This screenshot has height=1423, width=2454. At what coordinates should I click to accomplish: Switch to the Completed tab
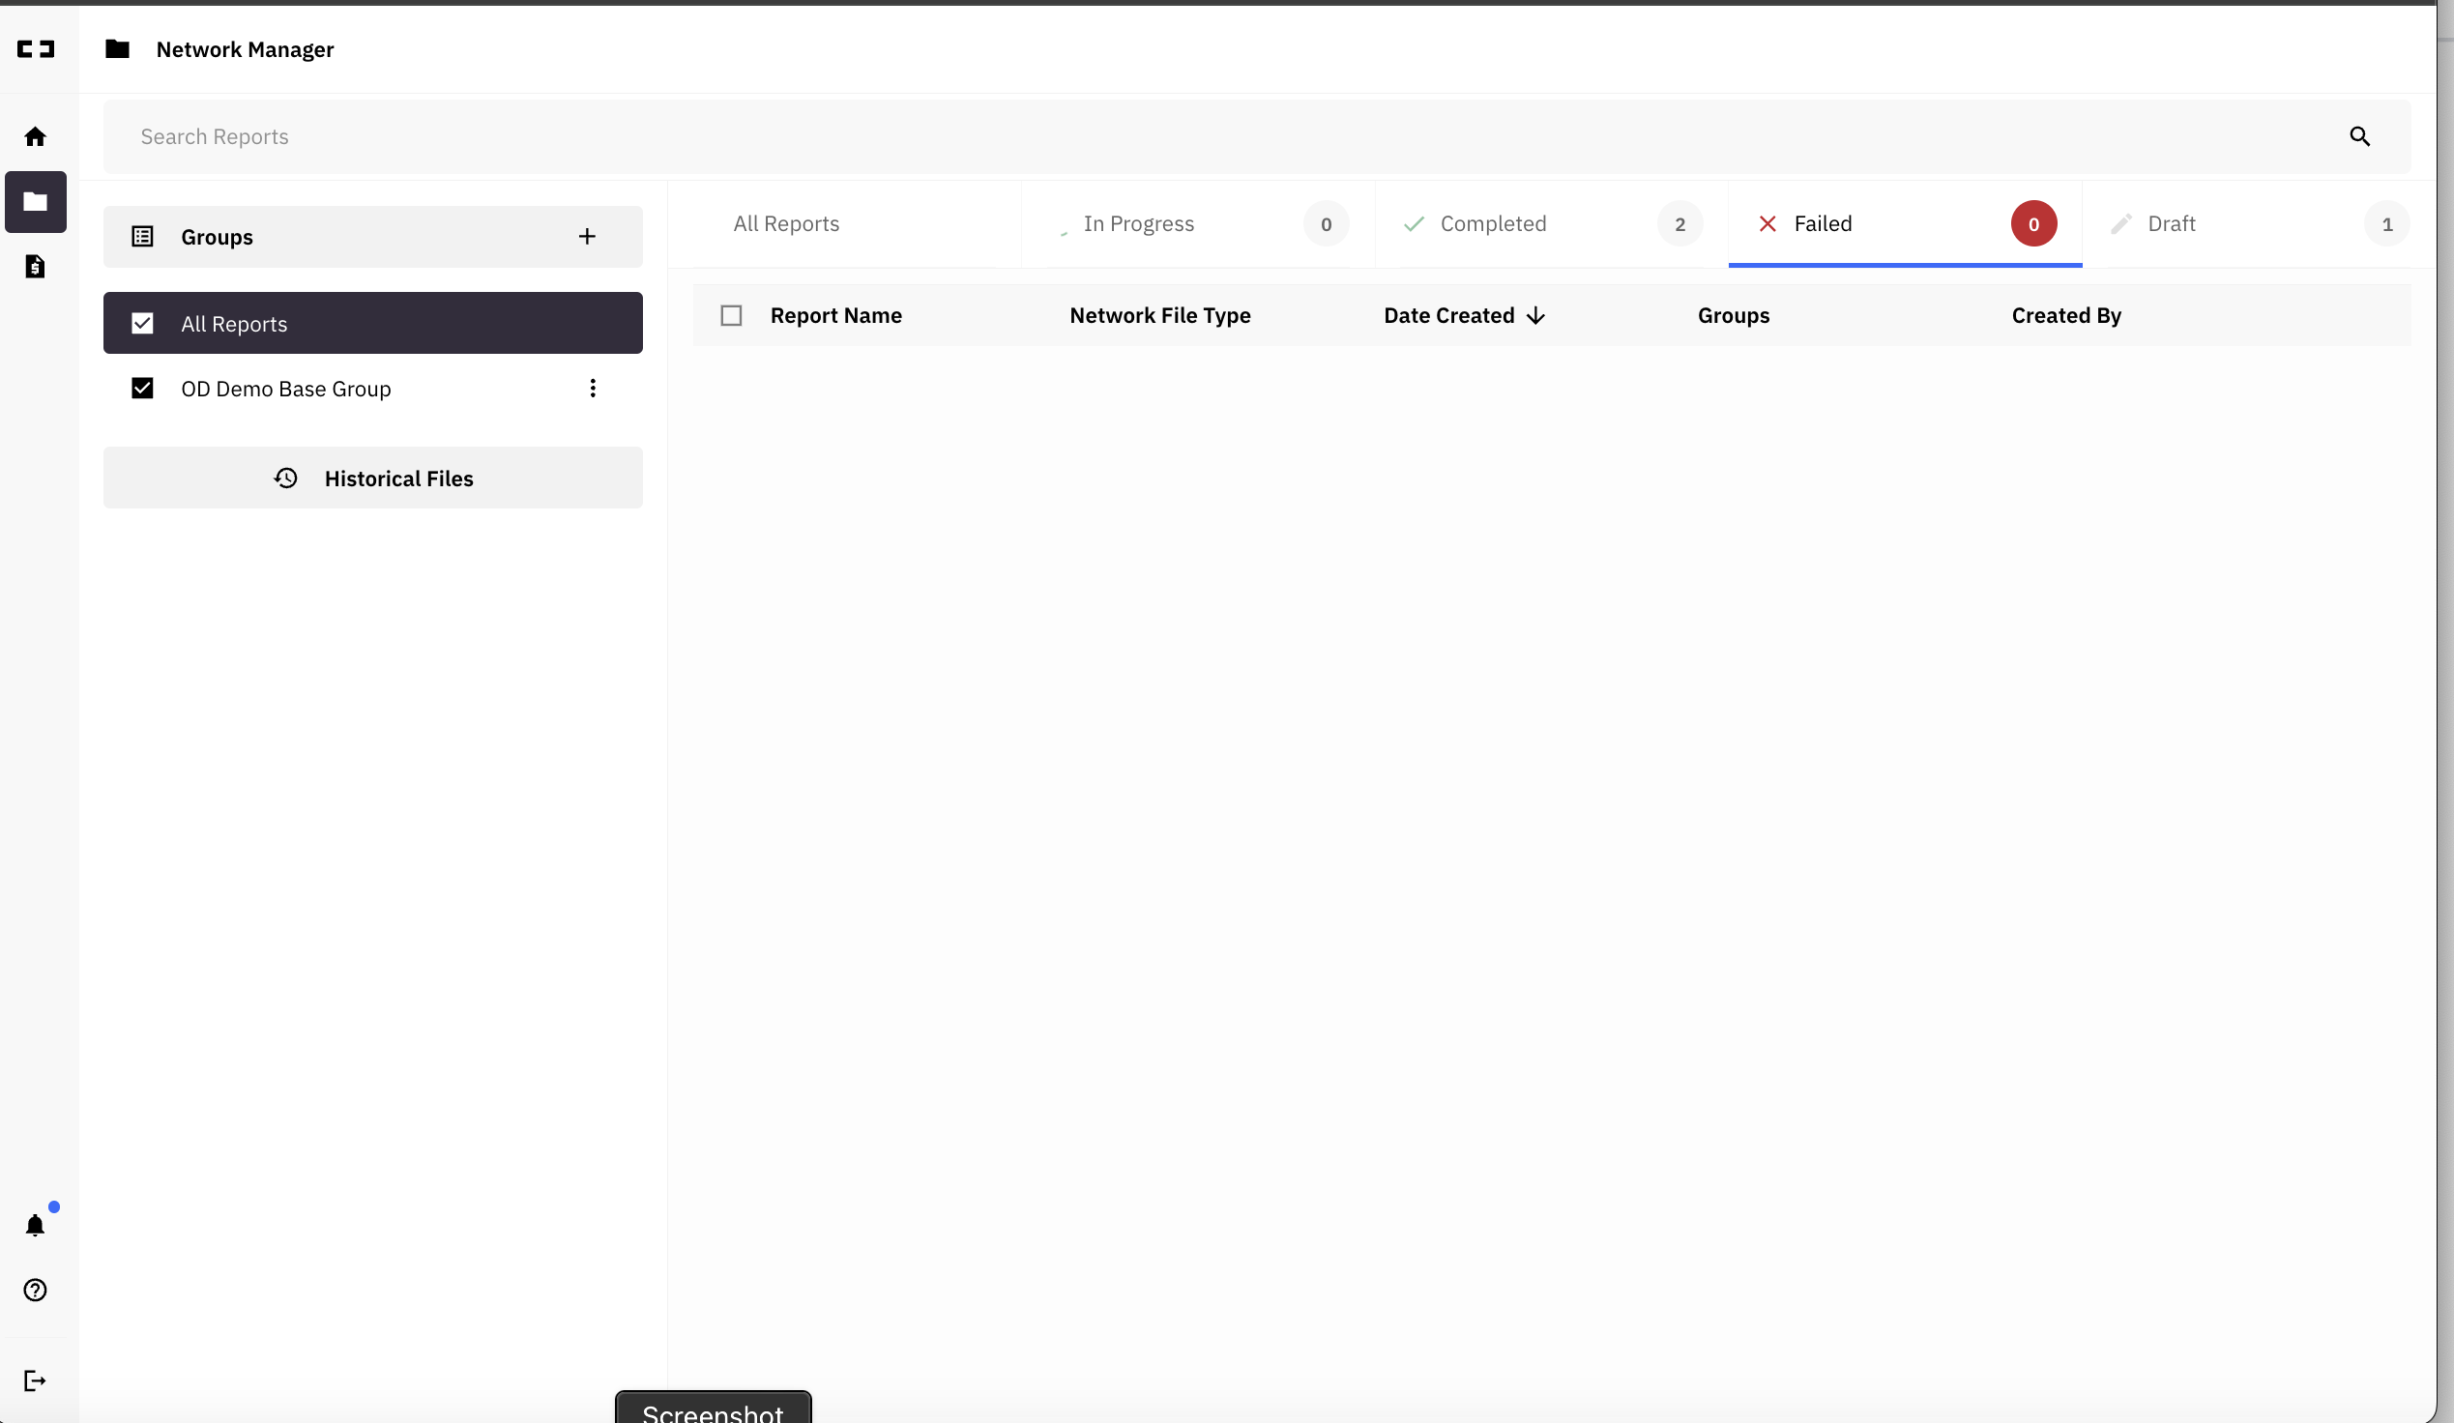tap(1494, 224)
